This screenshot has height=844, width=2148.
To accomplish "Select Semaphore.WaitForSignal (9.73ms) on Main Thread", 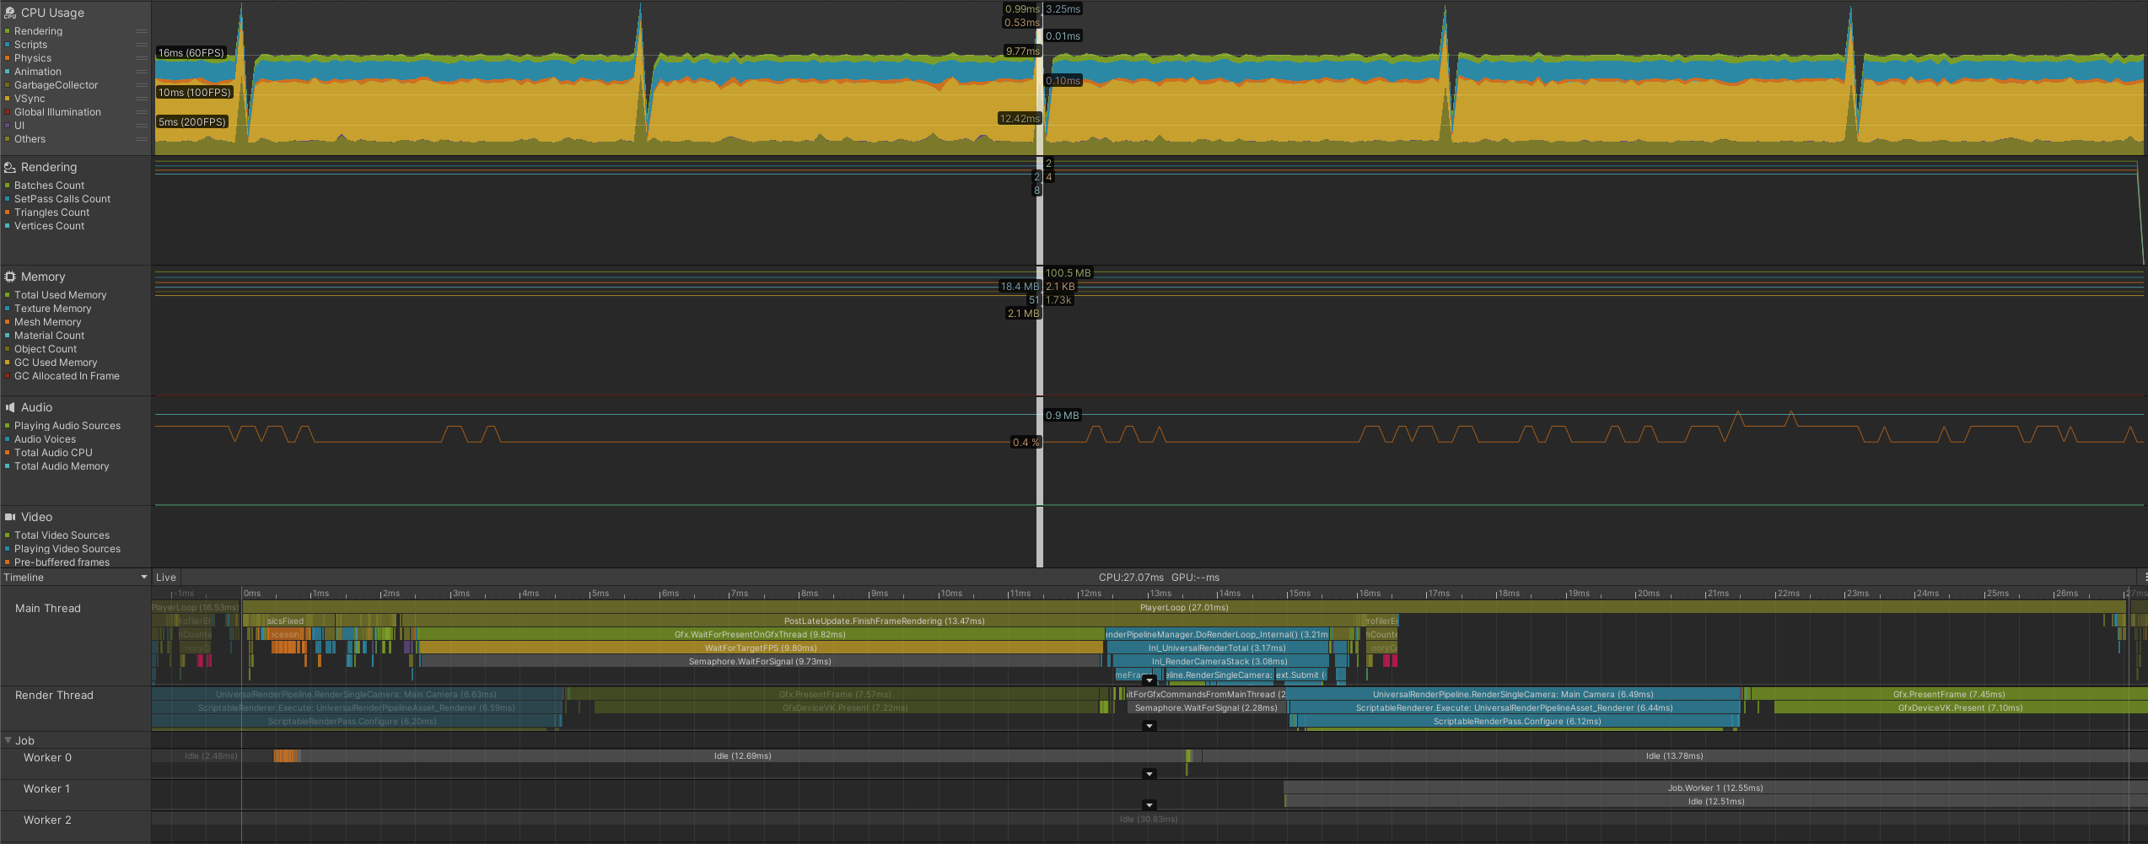I will [x=760, y=661].
